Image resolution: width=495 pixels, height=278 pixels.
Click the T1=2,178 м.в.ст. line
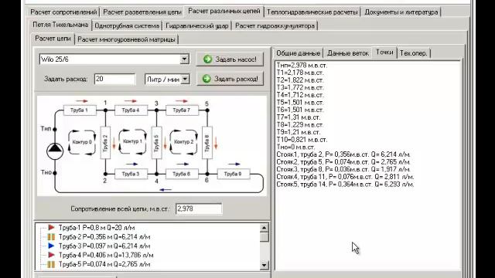(300, 73)
